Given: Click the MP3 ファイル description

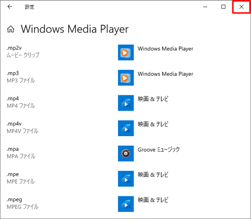Looking at the screenshot, I should pyautogui.click(x=21, y=80).
